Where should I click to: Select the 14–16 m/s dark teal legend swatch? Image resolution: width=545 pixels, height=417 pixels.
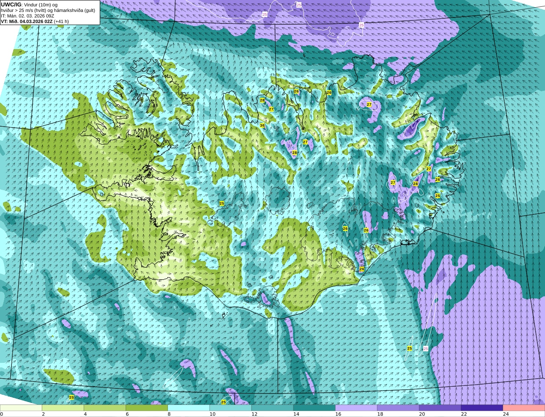(315, 408)
